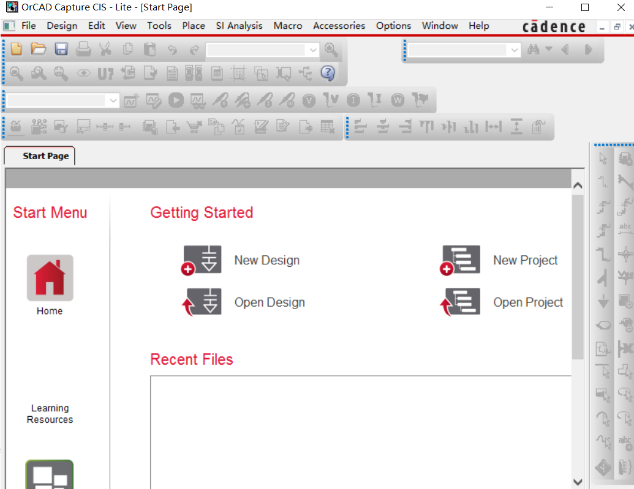Select the Start Page tab
634x489 pixels.
(x=40, y=156)
